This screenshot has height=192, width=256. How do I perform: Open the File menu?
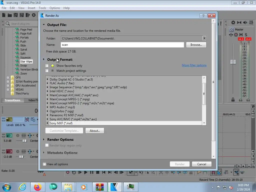pyautogui.click(x=4, y=8)
